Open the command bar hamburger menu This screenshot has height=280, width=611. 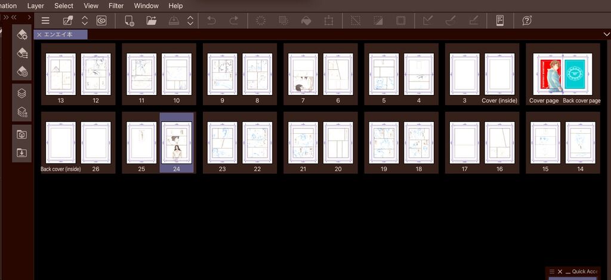(45, 21)
